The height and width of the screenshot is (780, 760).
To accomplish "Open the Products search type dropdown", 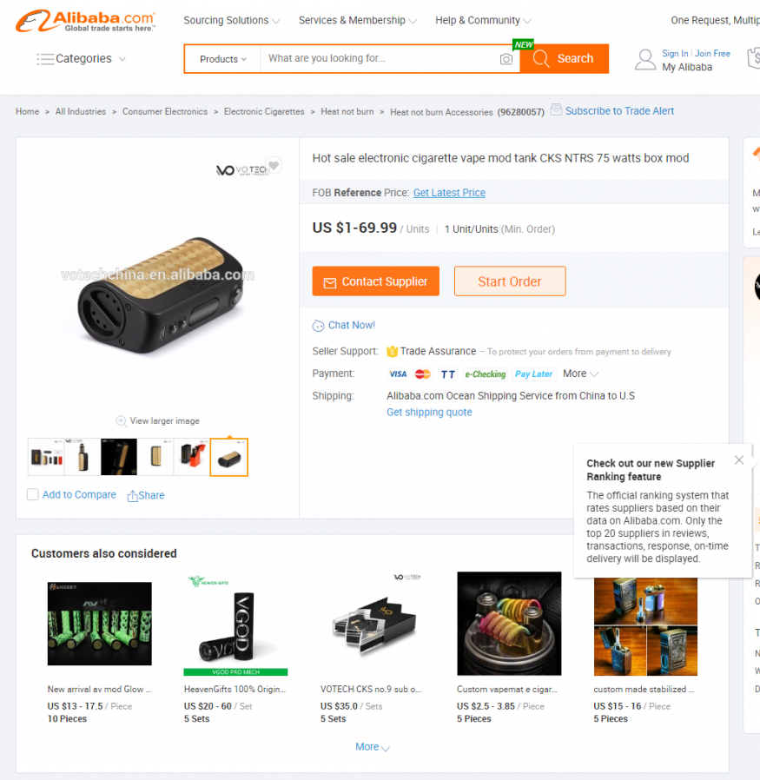I will (223, 59).
